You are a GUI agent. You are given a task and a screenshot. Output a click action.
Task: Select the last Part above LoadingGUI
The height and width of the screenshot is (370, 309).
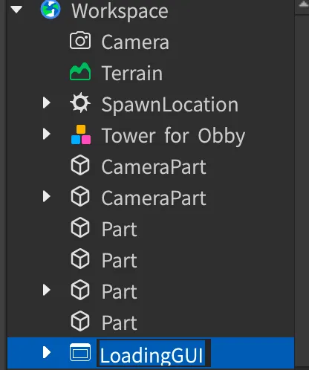(x=120, y=323)
